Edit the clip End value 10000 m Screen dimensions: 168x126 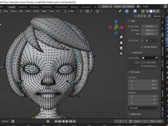[x=149, y=34]
